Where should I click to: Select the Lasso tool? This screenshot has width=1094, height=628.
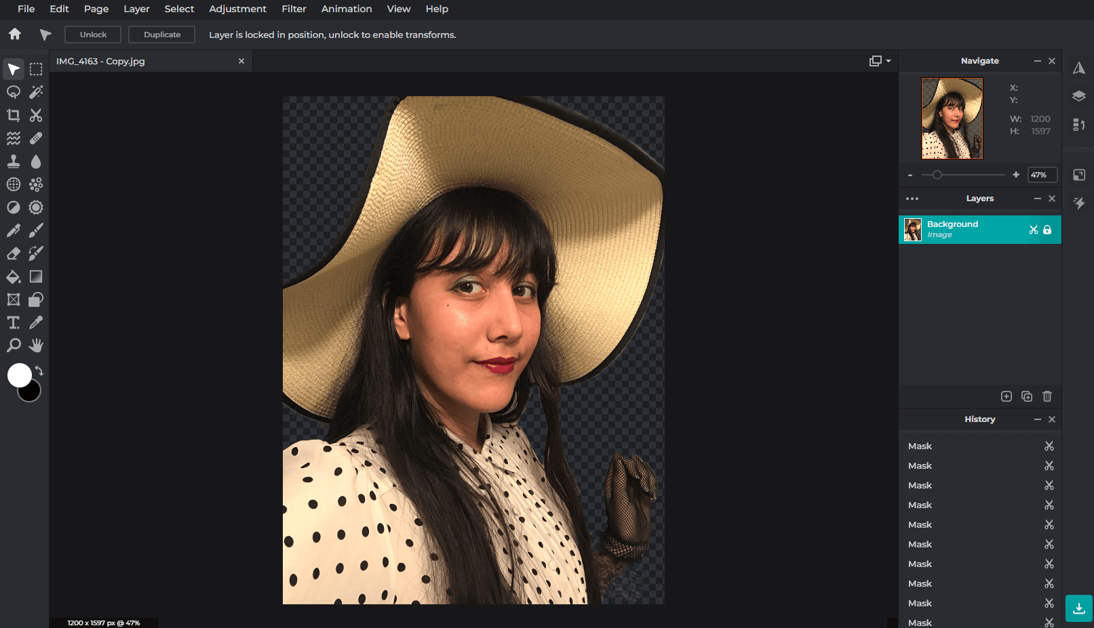(x=13, y=92)
